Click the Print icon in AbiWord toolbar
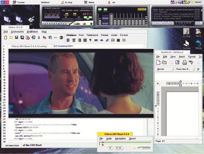Viewport: 204px width, 154px height. tap(184, 62)
